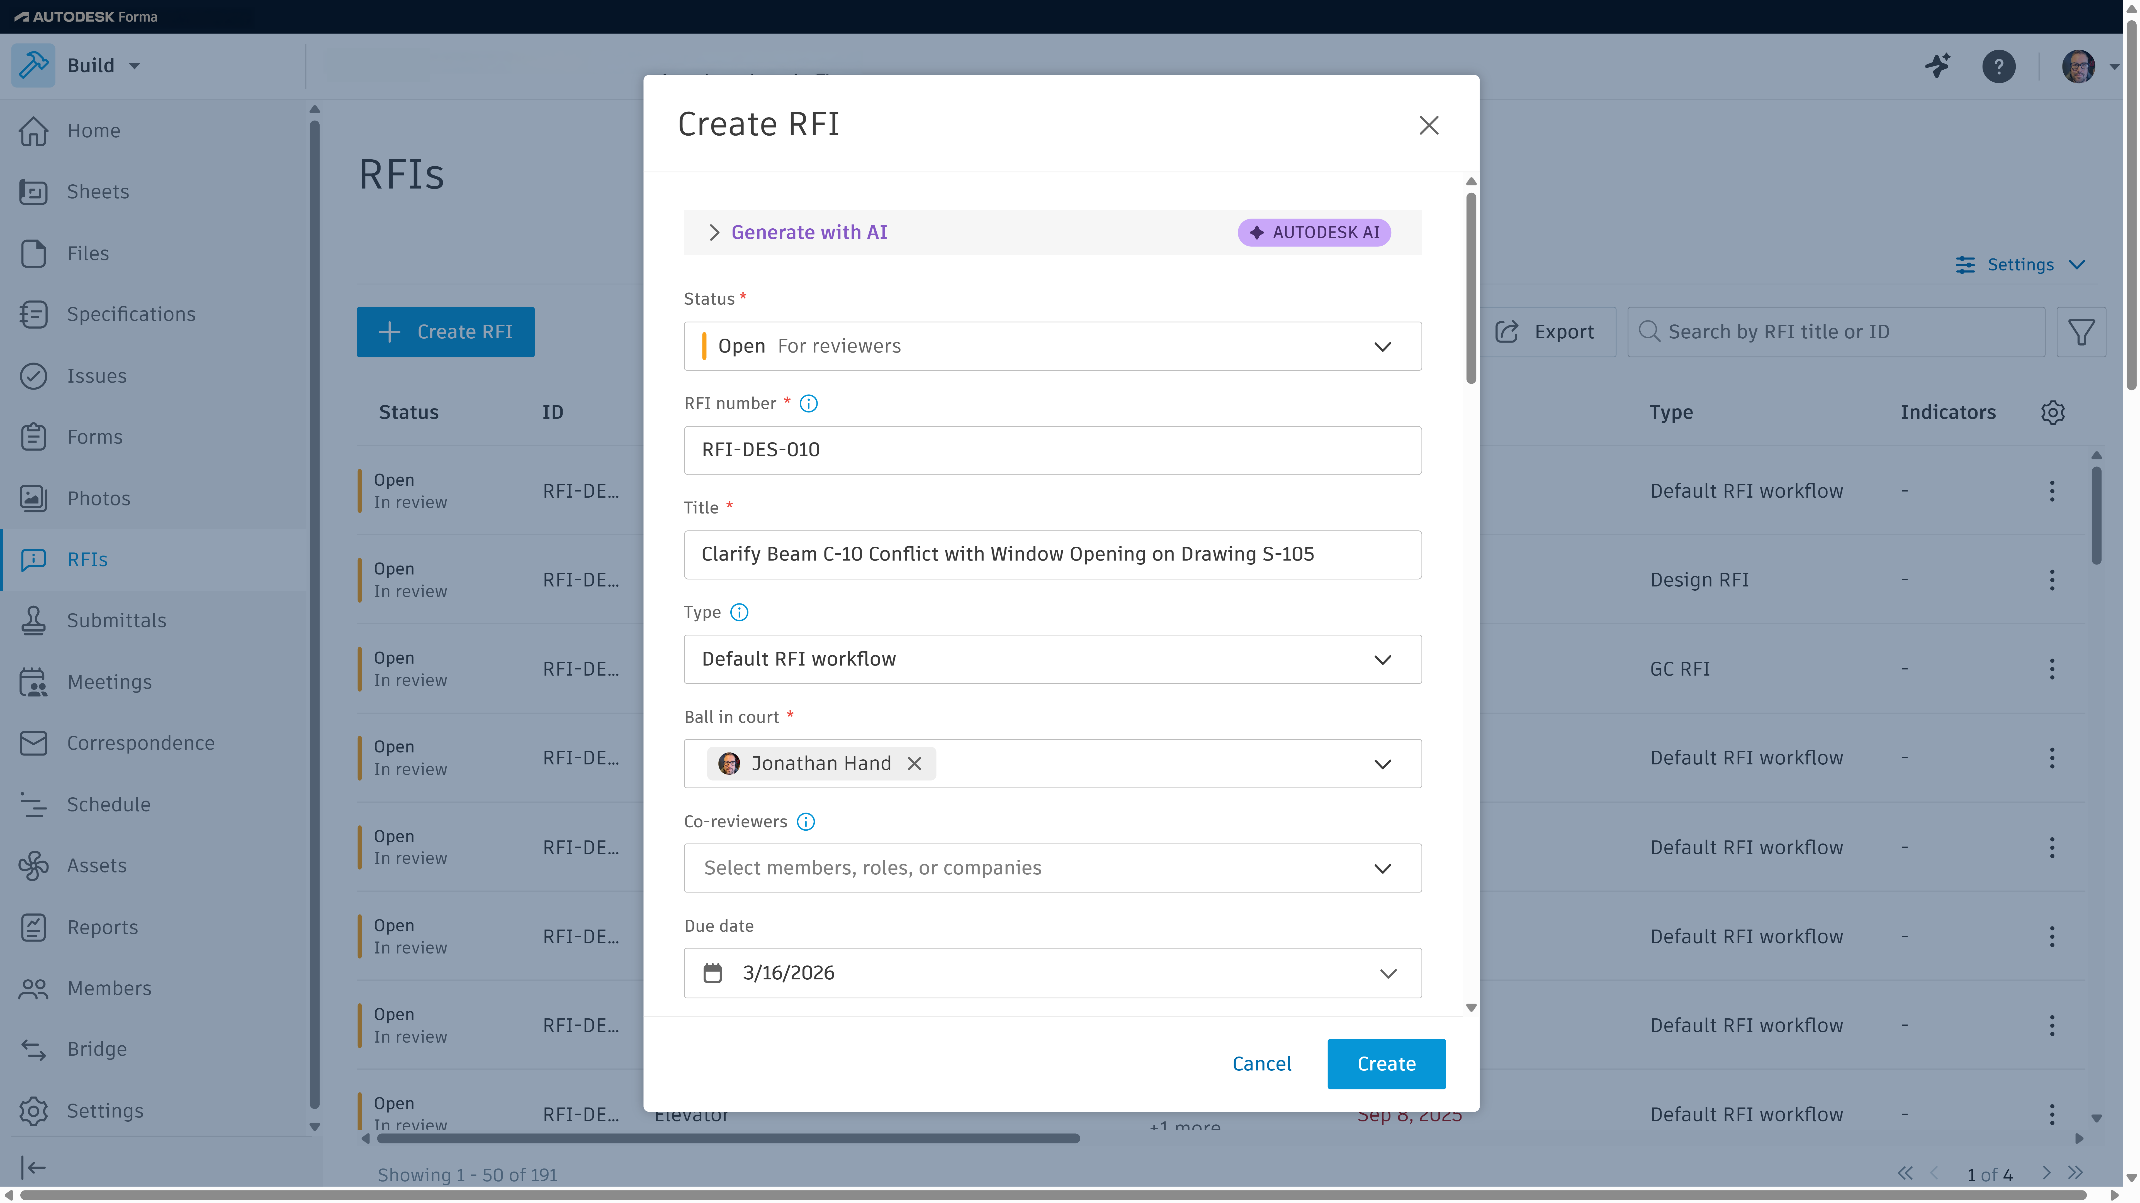Open the Type dropdown showing Default RFI workflow

(x=1052, y=659)
